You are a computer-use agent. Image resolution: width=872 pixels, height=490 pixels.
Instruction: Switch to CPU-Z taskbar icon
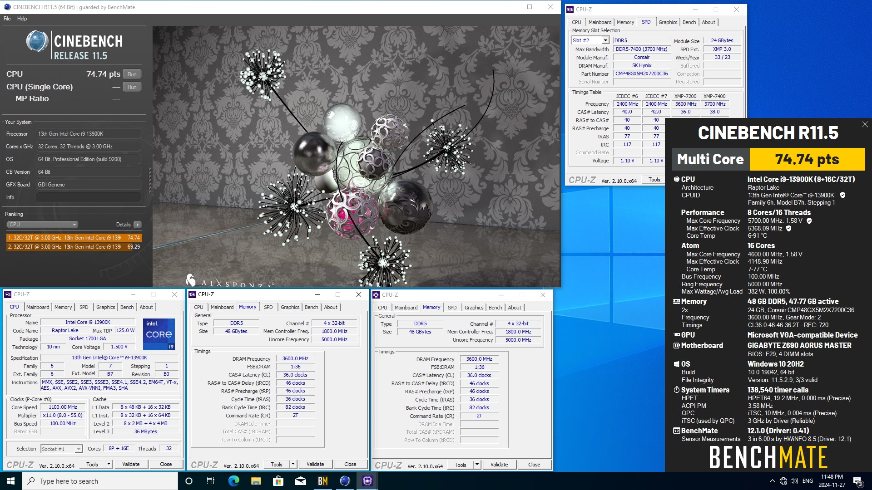point(367,481)
